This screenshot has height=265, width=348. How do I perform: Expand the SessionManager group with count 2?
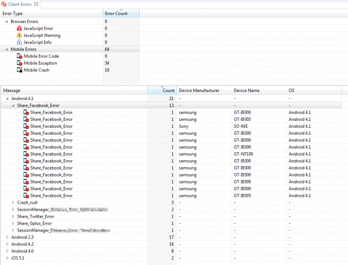(x=13, y=209)
